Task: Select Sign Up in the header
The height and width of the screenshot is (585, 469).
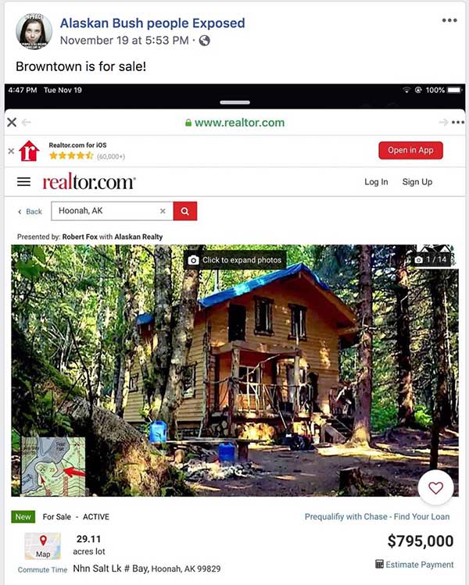Action: coord(417,182)
